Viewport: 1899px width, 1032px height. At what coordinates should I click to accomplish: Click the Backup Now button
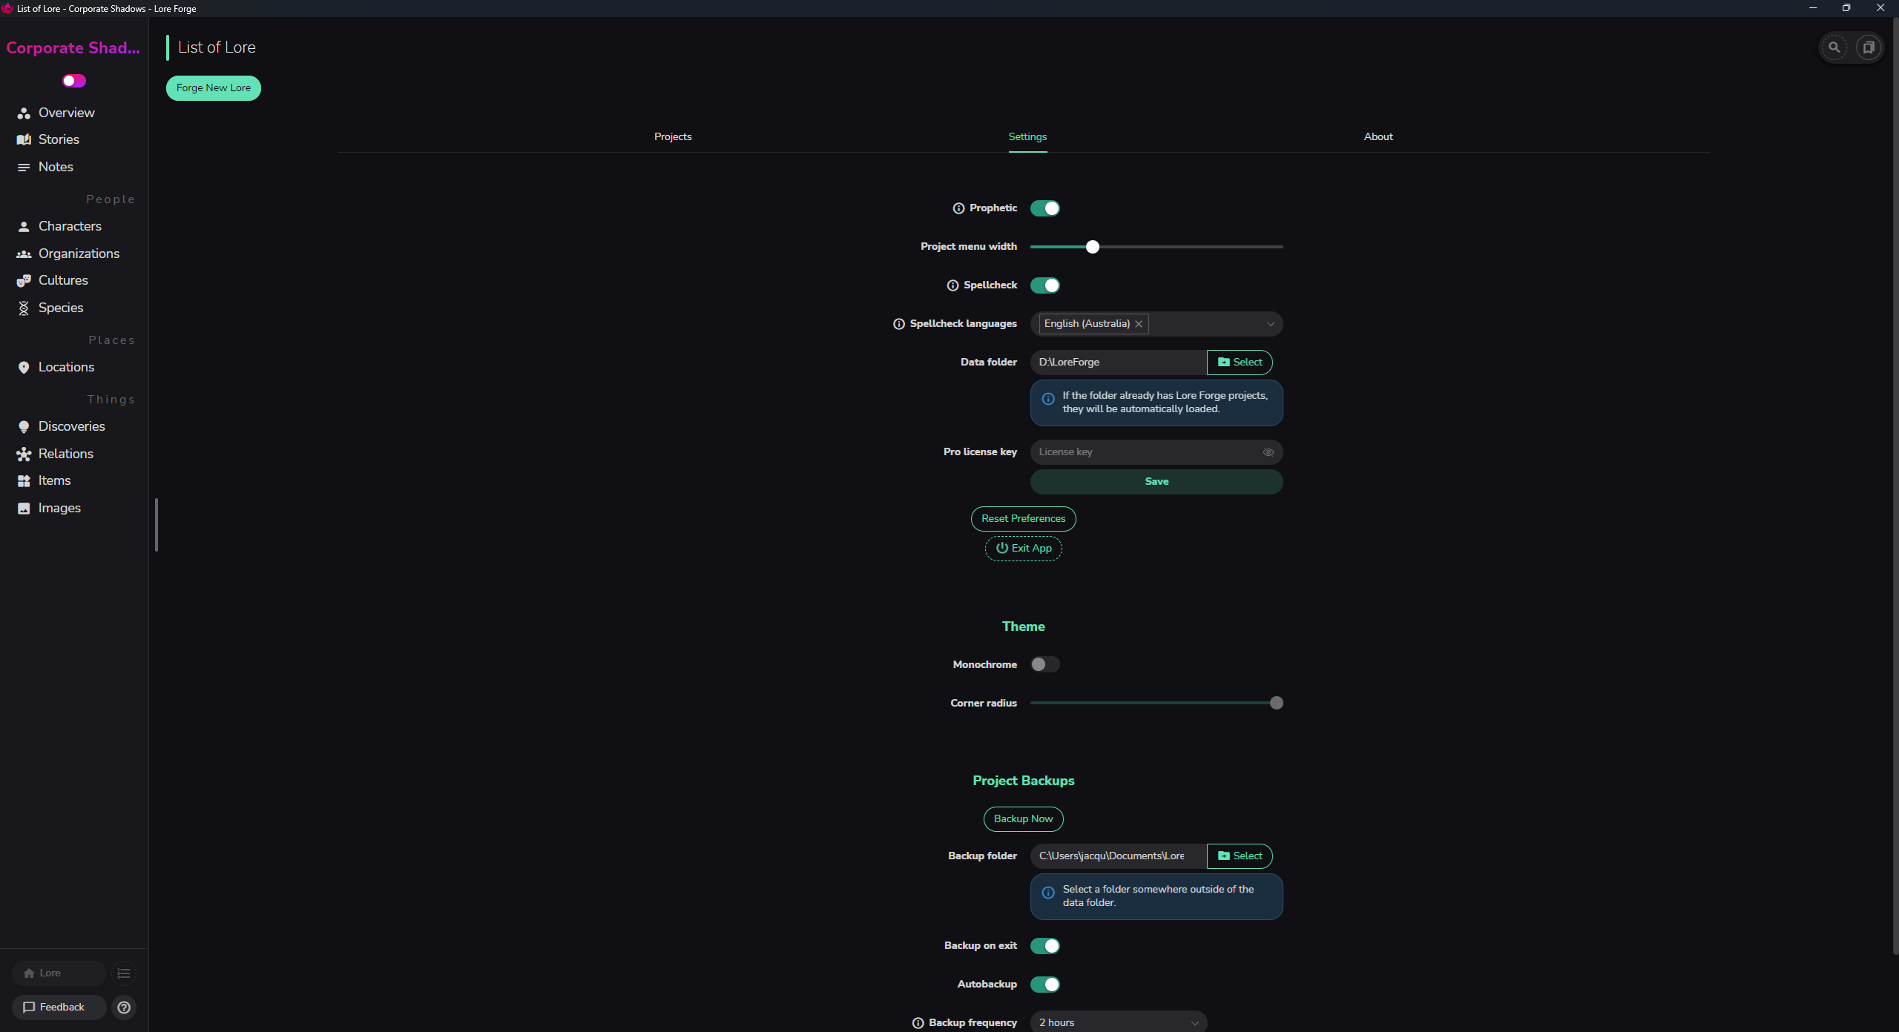pos(1023,818)
